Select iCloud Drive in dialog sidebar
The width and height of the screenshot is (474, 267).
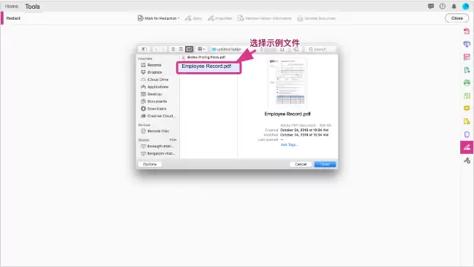(x=158, y=80)
